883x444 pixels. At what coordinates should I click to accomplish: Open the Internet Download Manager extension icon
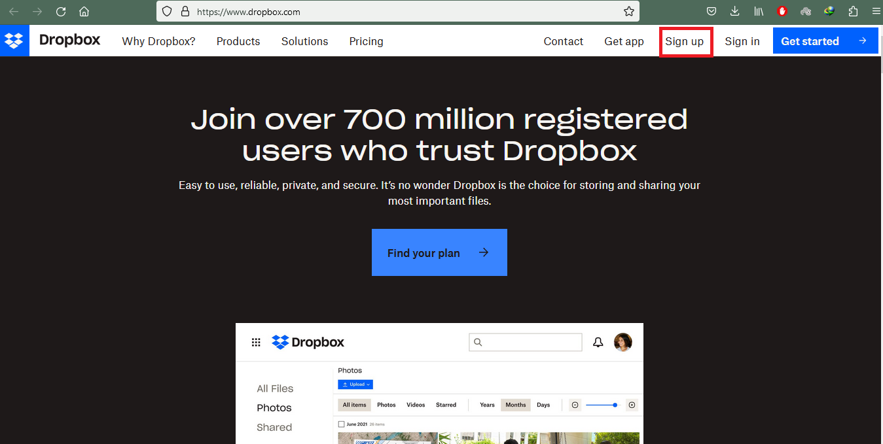(829, 11)
